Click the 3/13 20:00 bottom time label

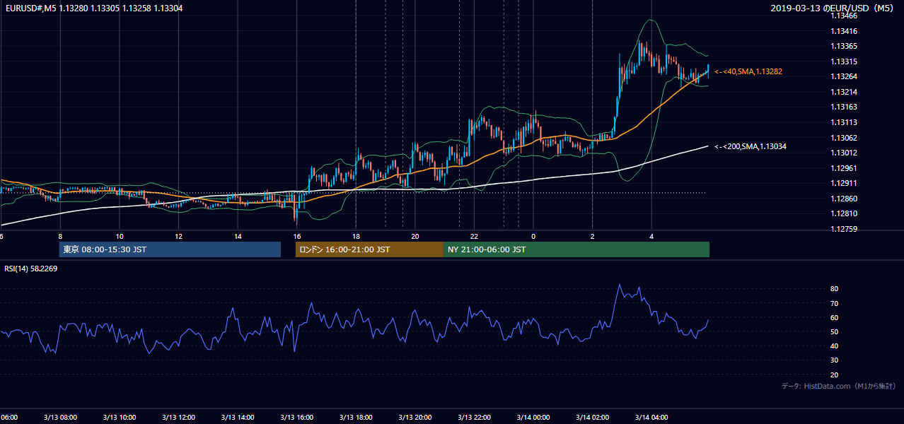click(x=415, y=417)
